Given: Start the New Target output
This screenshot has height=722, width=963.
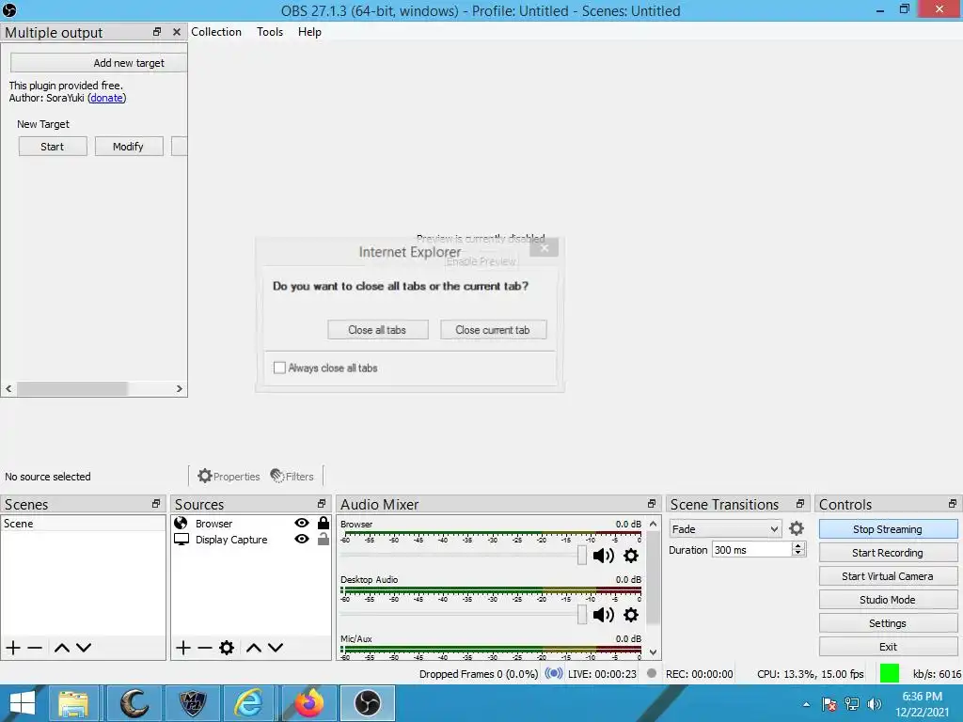Looking at the screenshot, I should coord(53,147).
